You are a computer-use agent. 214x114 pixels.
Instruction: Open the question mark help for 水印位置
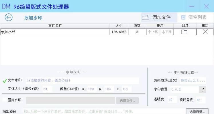[203, 89]
